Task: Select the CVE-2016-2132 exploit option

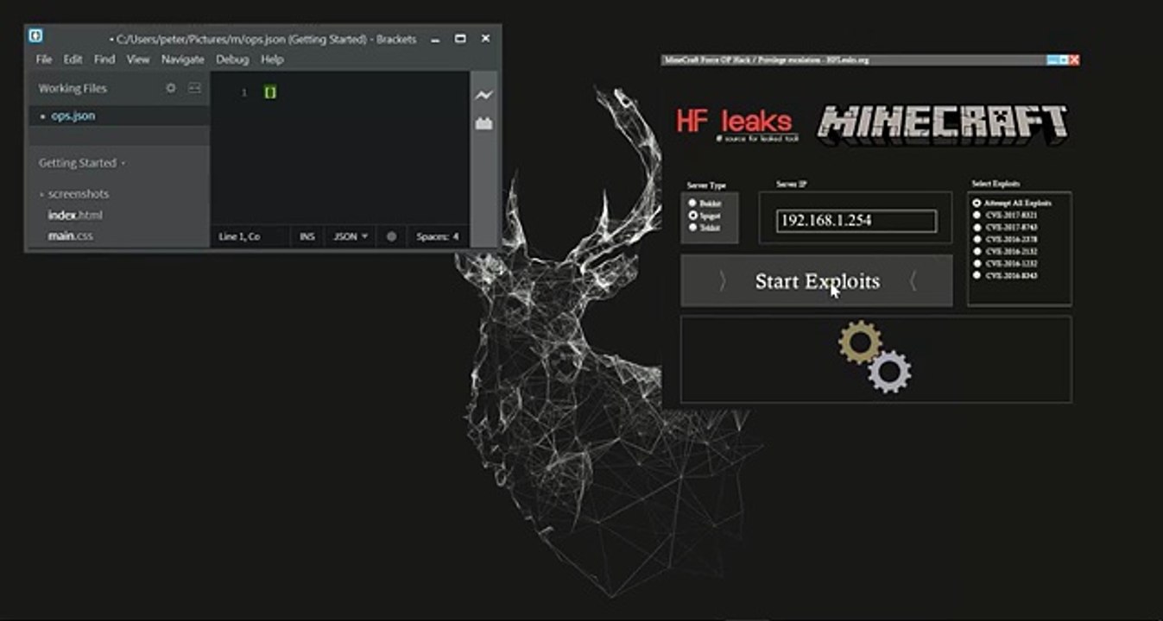Action: (977, 251)
